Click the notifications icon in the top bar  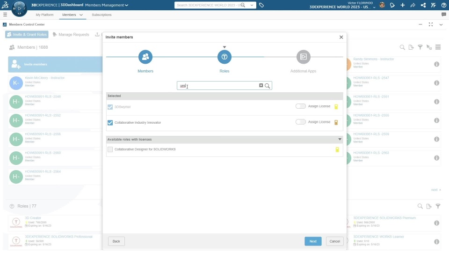click(x=392, y=5)
